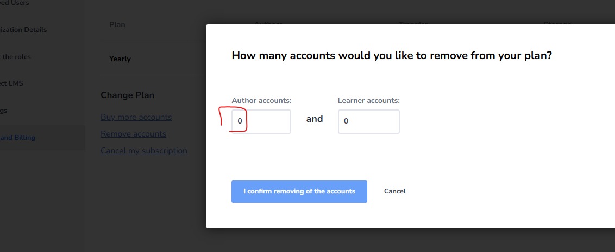This screenshot has height=252, width=615.
Task: Open the Cancel my subscription link
Action: pyautogui.click(x=144, y=151)
